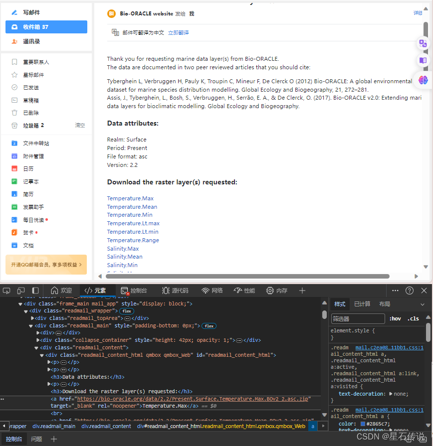
Task: Click the plus icon to add DevTools tools
Action: pyautogui.click(x=302, y=291)
